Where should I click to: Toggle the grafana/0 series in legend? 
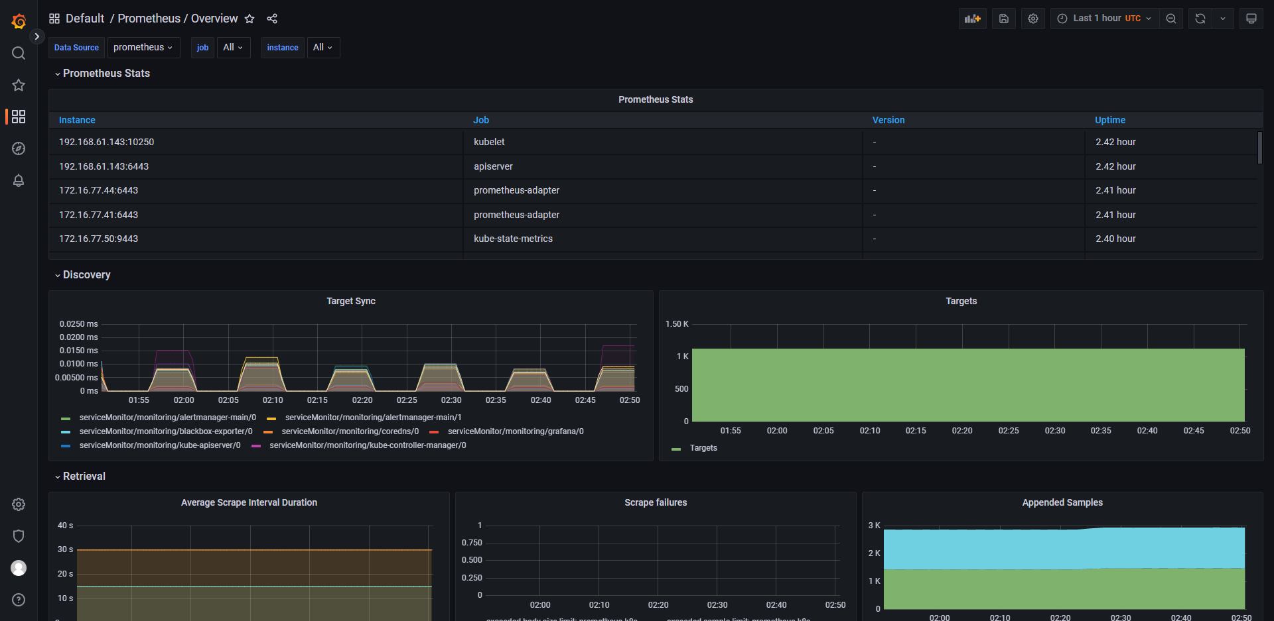tap(515, 431)
